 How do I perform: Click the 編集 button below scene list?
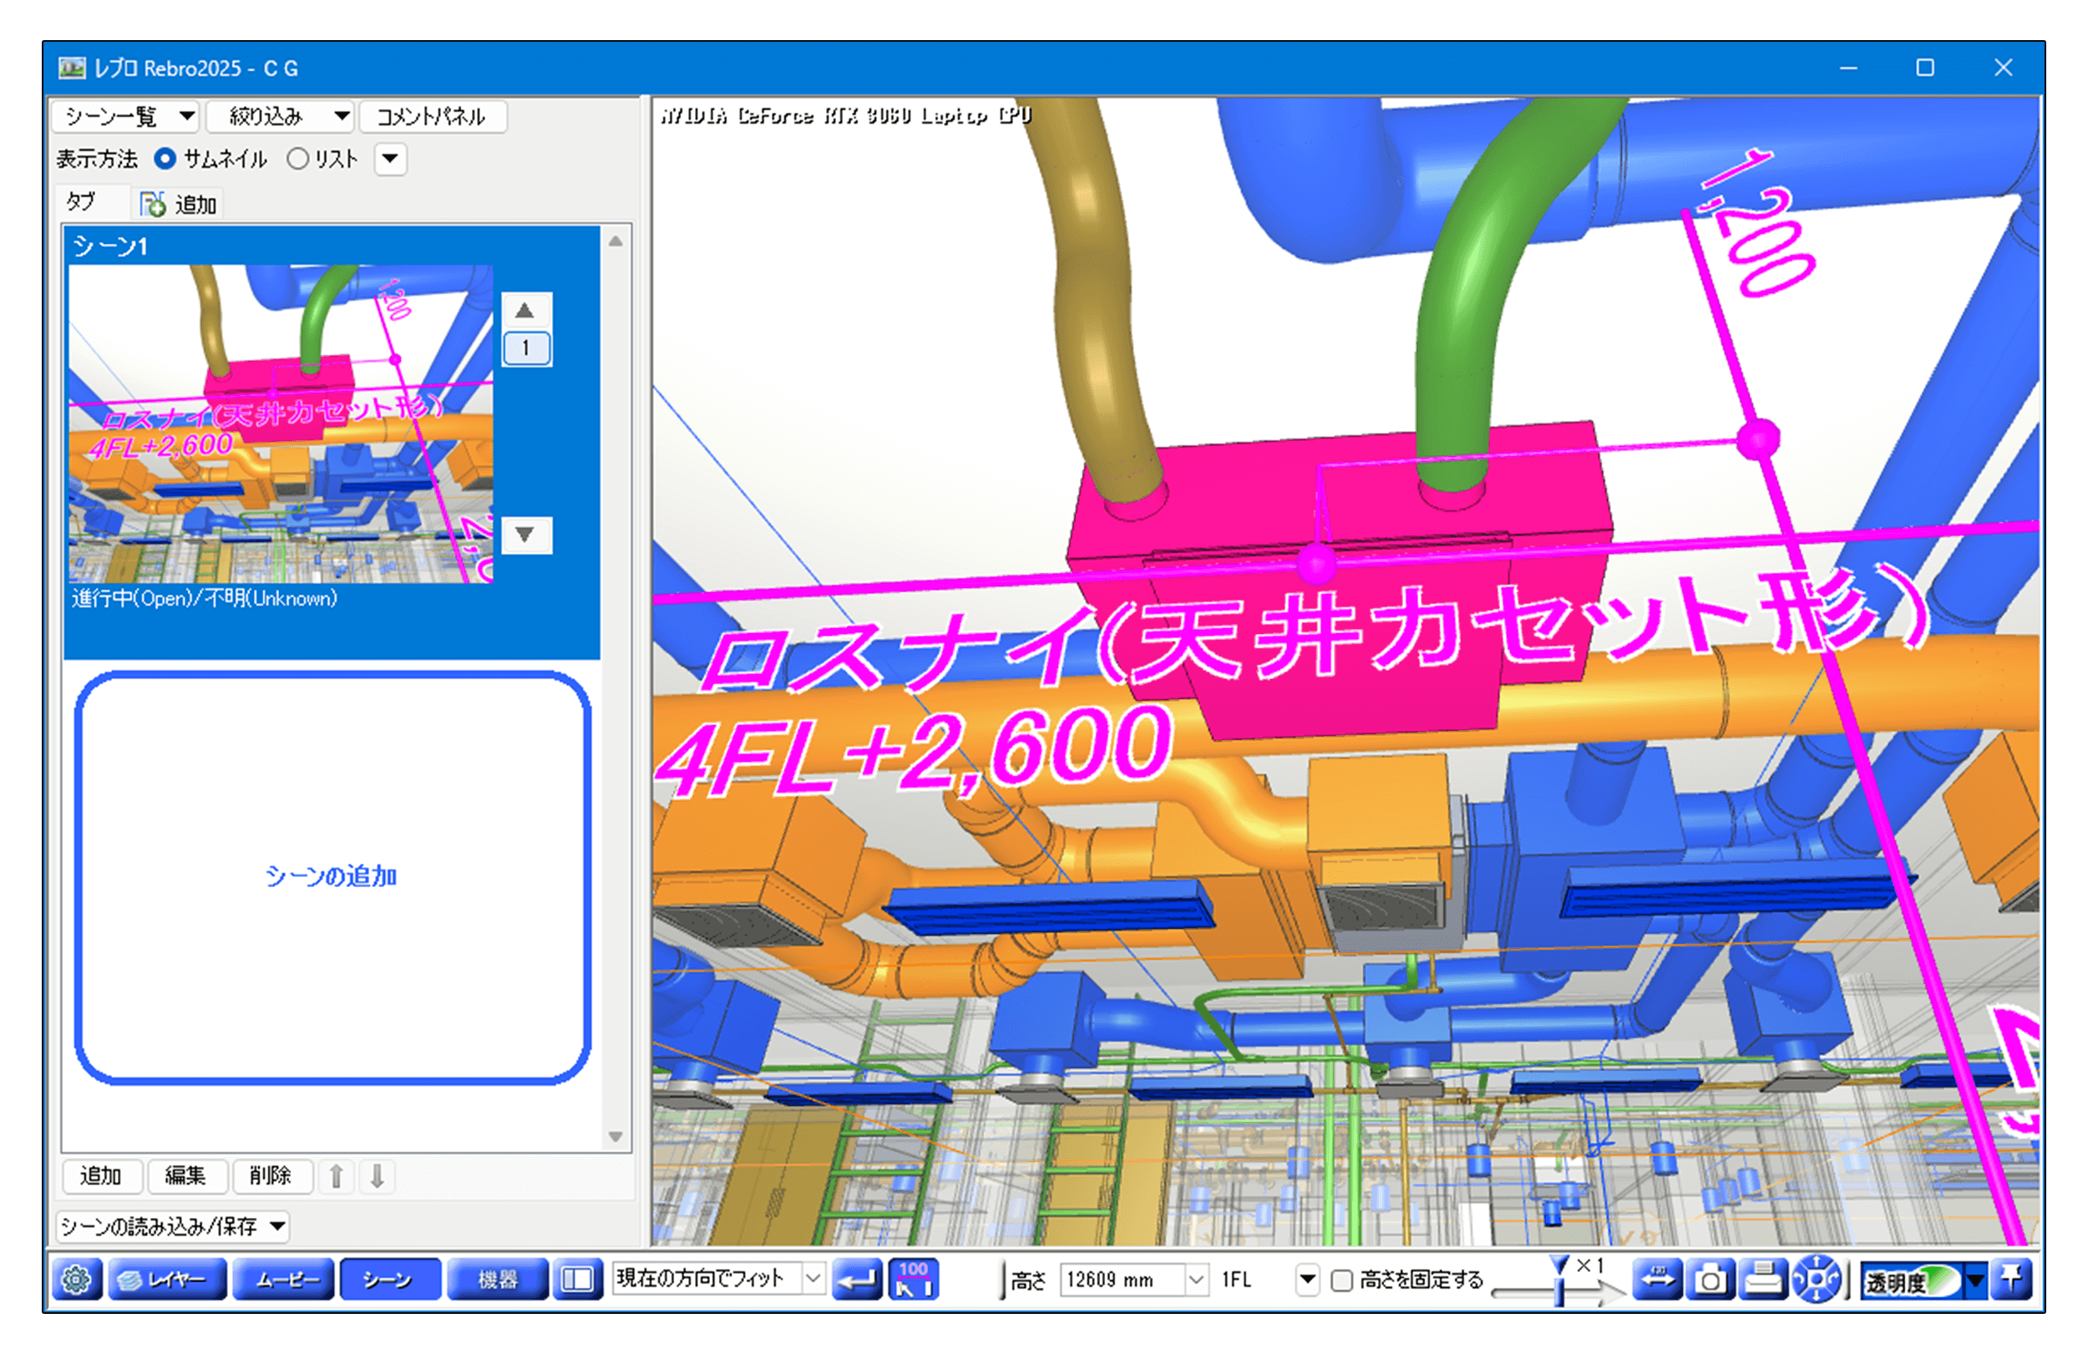tap(186, 1176)
